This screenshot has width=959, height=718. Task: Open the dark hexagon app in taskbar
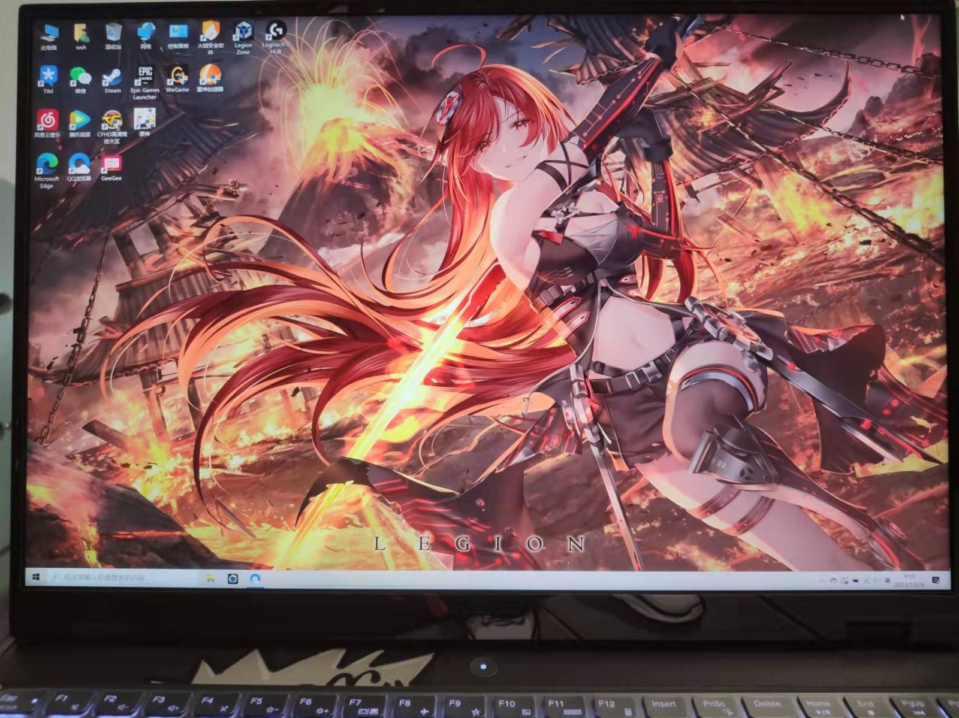(233, 579)
